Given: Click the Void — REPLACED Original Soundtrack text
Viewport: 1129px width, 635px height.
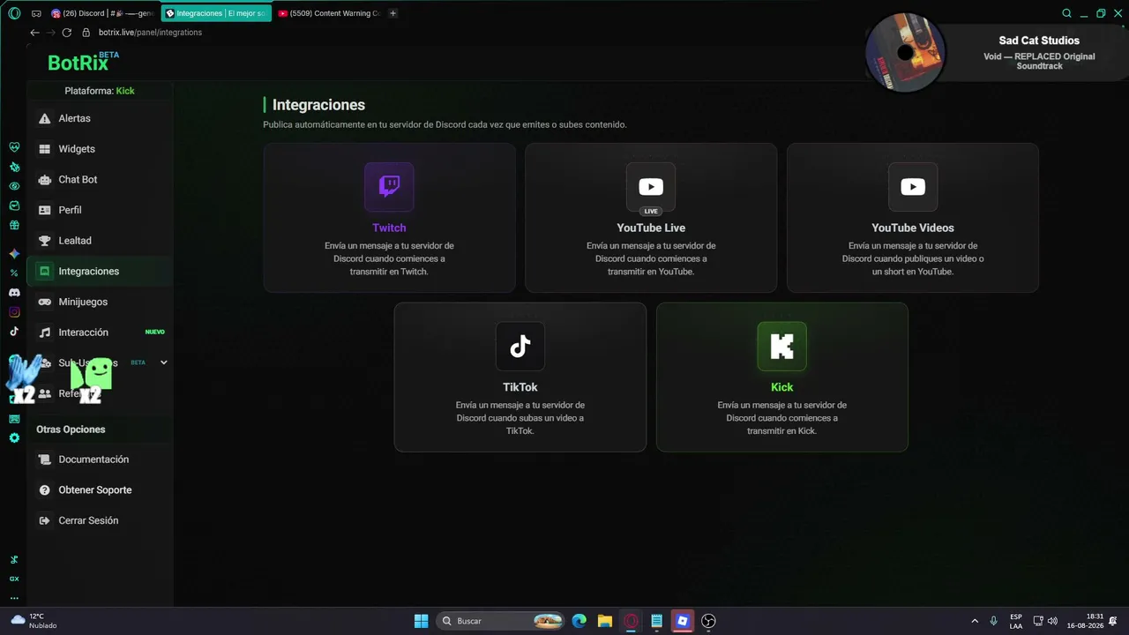Looking at the screenshot, I should tap(1039, 61).
